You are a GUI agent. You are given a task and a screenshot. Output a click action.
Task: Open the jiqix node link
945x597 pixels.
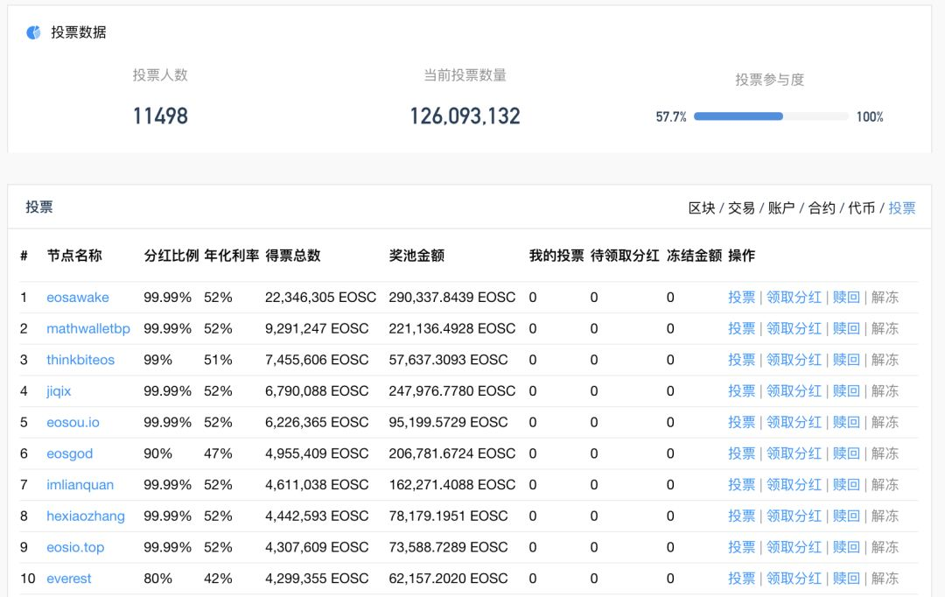pos(59,391)
